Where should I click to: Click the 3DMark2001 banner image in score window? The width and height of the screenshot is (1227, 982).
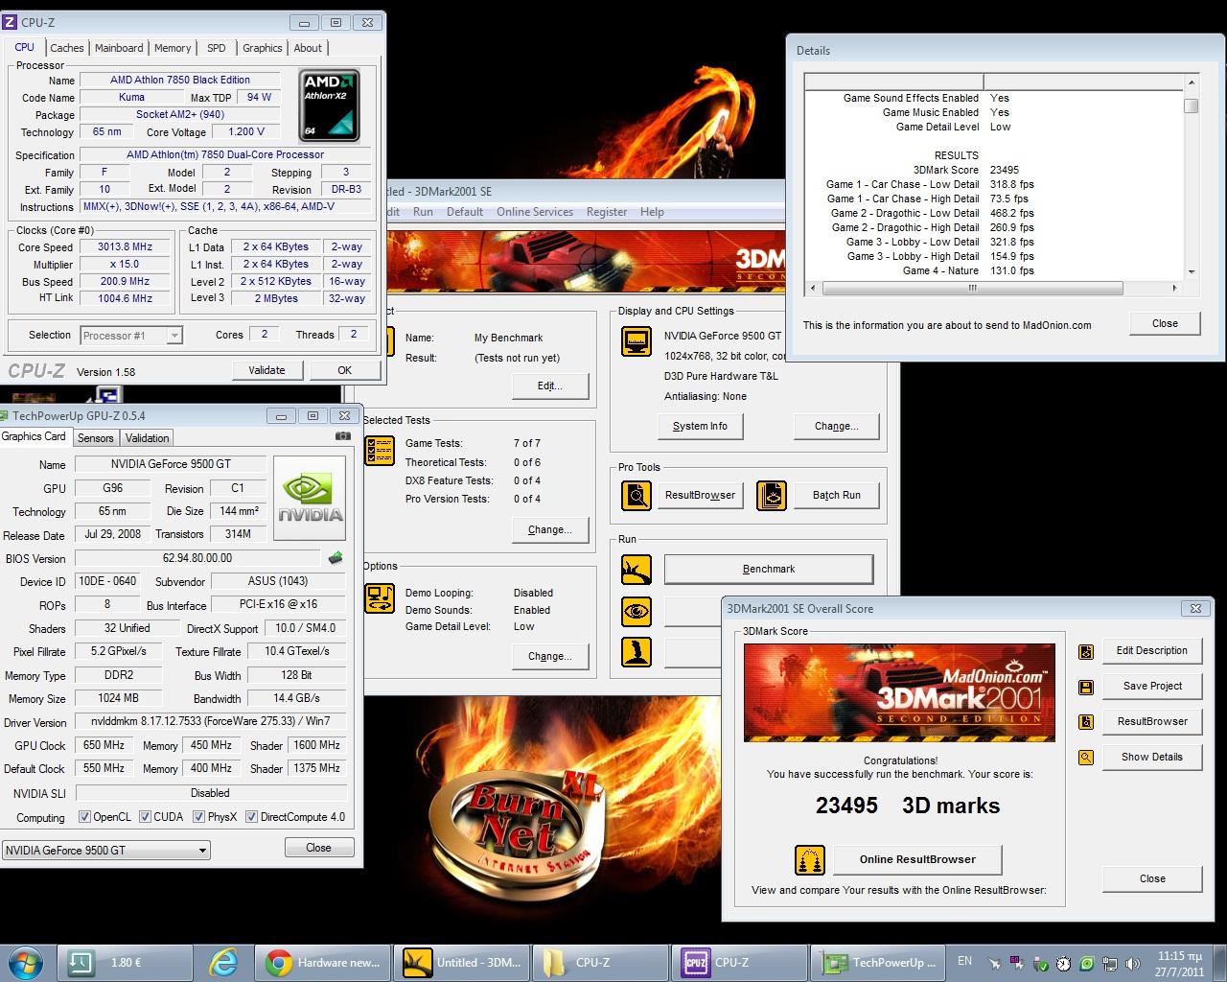pyautogui.click(x=899, y=692)
